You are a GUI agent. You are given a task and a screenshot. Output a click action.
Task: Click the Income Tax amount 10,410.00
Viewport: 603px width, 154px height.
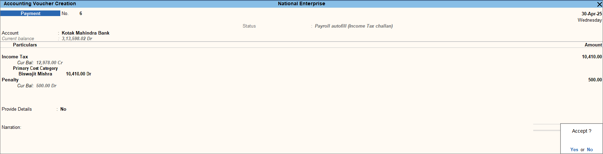coord(592,57)
